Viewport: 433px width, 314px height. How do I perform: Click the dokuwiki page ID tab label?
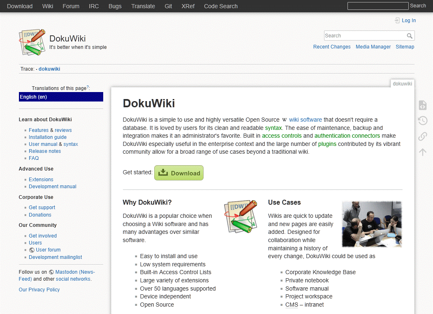[402, 84]
